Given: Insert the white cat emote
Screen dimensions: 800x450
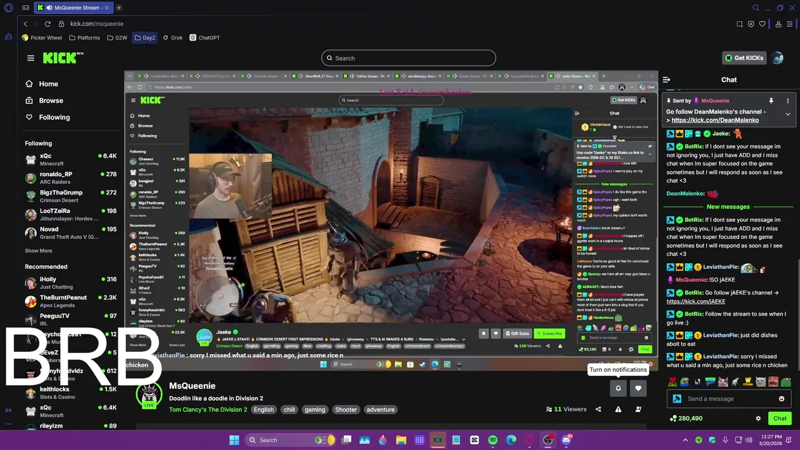Looking at the screenshot, I should [x=761, y=381].
